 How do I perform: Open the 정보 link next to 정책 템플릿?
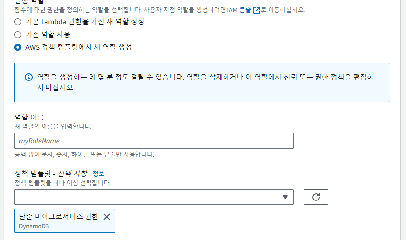click(x=99, y=174)
